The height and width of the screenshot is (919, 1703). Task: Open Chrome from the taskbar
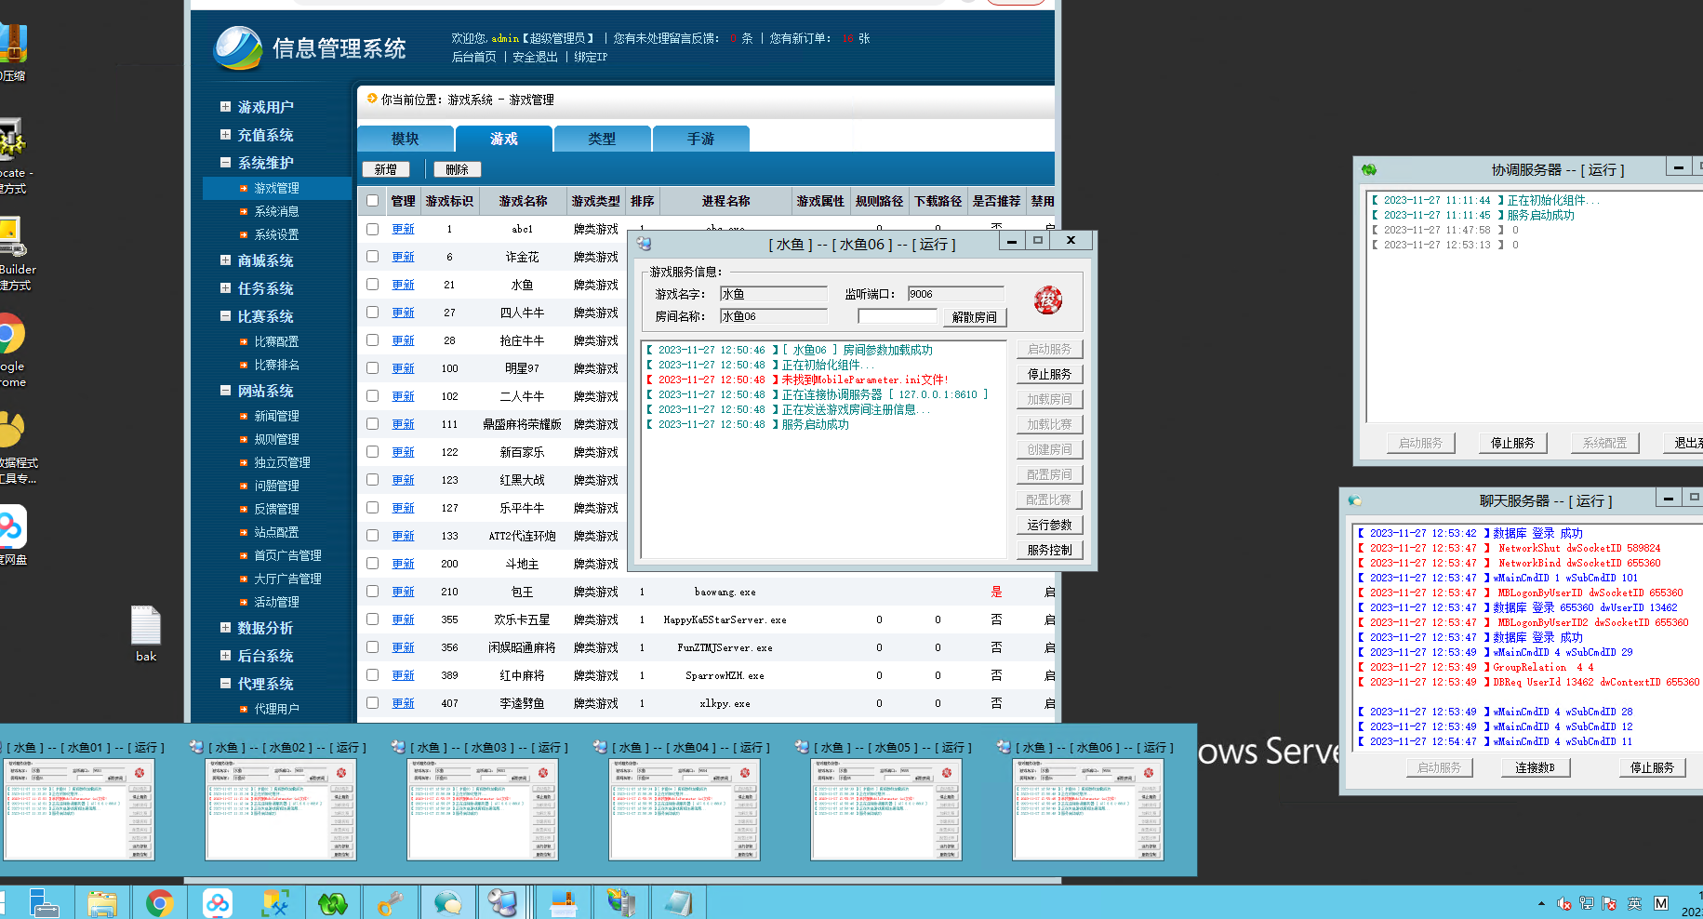pos(160,902)
